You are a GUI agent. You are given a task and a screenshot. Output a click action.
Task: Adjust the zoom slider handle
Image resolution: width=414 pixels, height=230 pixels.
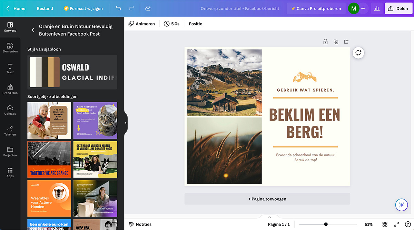pyautogui.click(x=326, y=224)
